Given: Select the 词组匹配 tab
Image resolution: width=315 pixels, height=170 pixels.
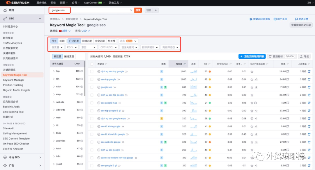Looking at the screenshot, I should click(87, 41).
